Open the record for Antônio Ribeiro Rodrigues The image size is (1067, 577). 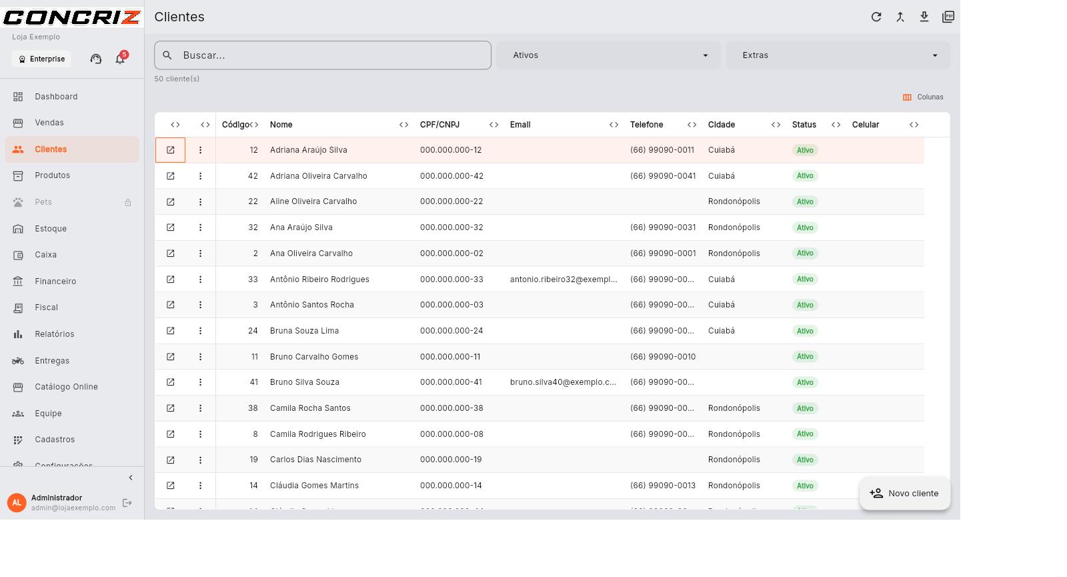170,279
